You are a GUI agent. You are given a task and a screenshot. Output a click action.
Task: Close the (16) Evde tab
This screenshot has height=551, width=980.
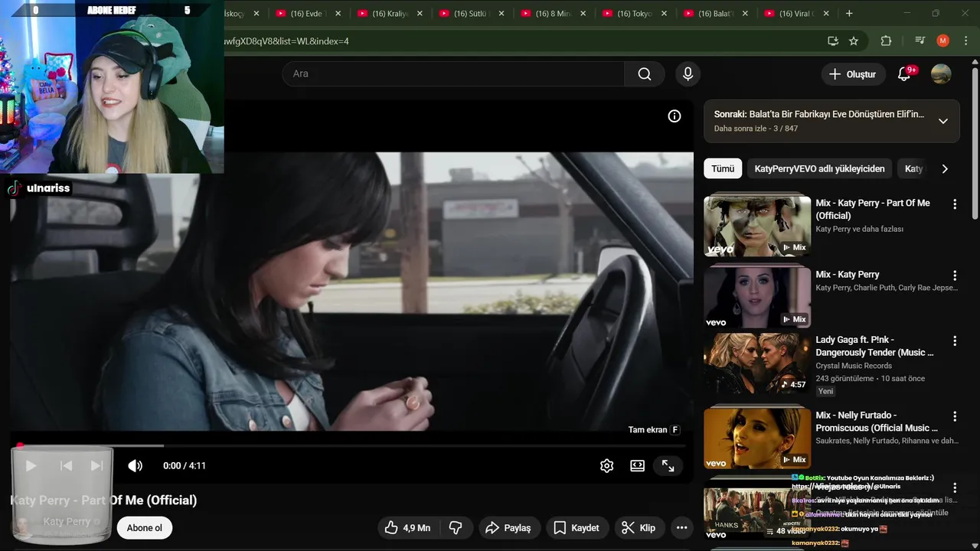tap(338, 14)
